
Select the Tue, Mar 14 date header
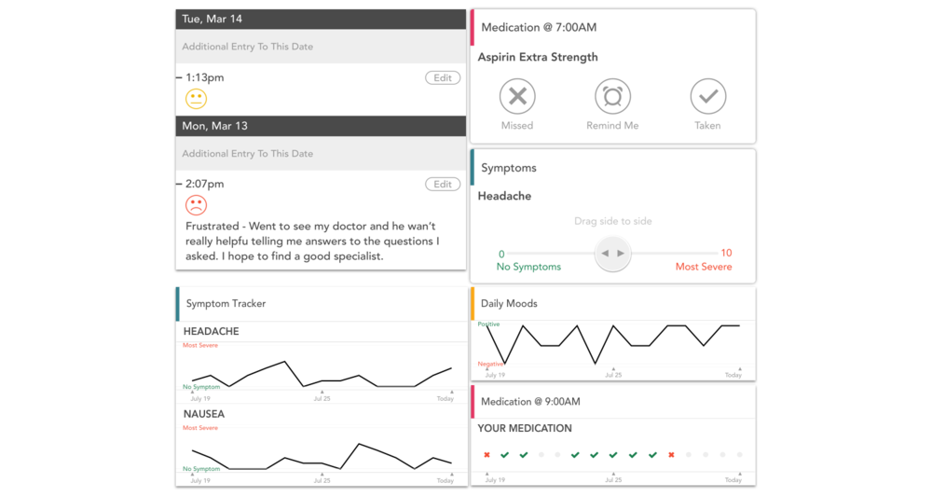click(x=321, y=19)
